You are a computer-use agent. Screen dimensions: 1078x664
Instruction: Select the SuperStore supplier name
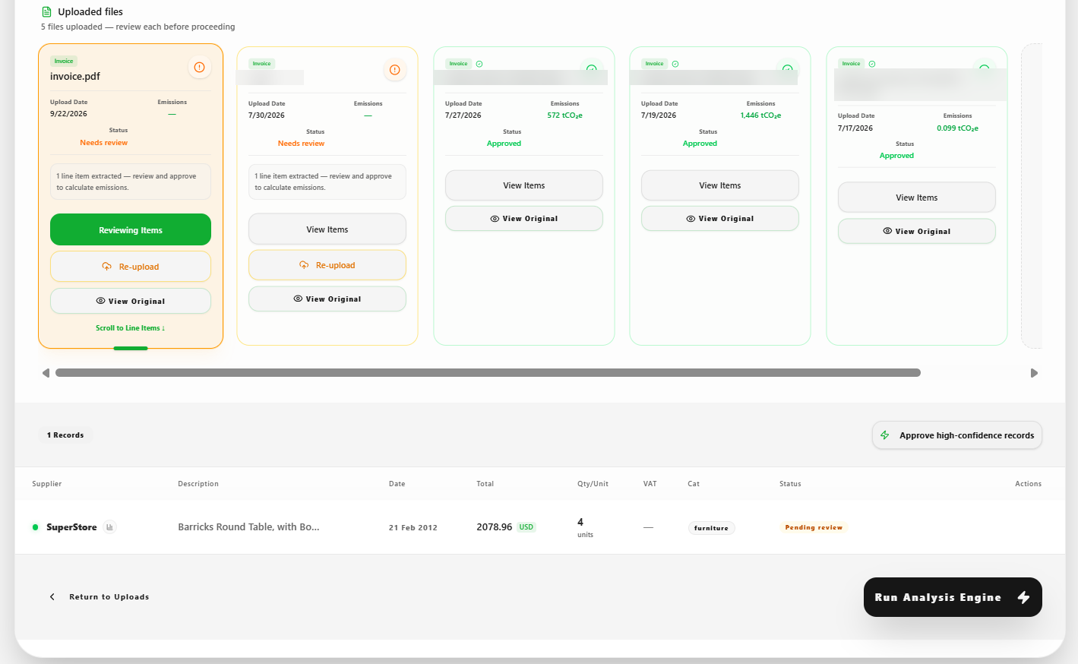[71, 527]
